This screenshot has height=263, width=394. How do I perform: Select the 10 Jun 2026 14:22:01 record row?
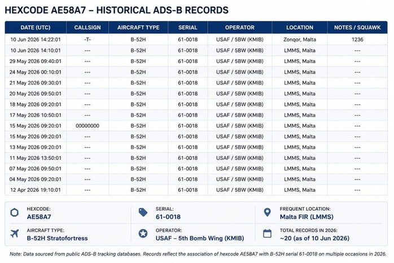tap(196, 40)
